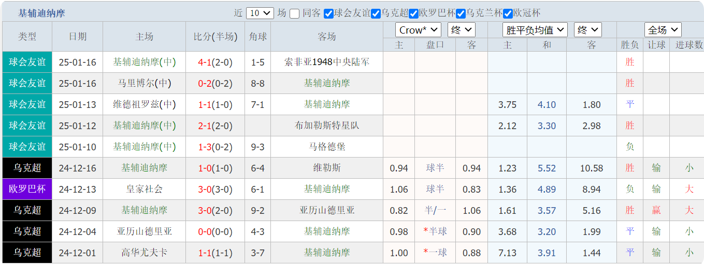Expand the 全场 dropdown
Viewport: 704px width, 266px height.
[x=663, y=30]
